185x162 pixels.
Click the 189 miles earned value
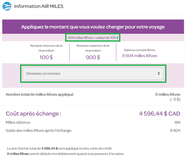pyautogui.click(x=177, y=122)
